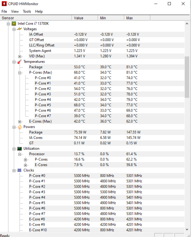Screen dimensions: 191x237
Task: Click the Ready status bar text
Action: 5,235
